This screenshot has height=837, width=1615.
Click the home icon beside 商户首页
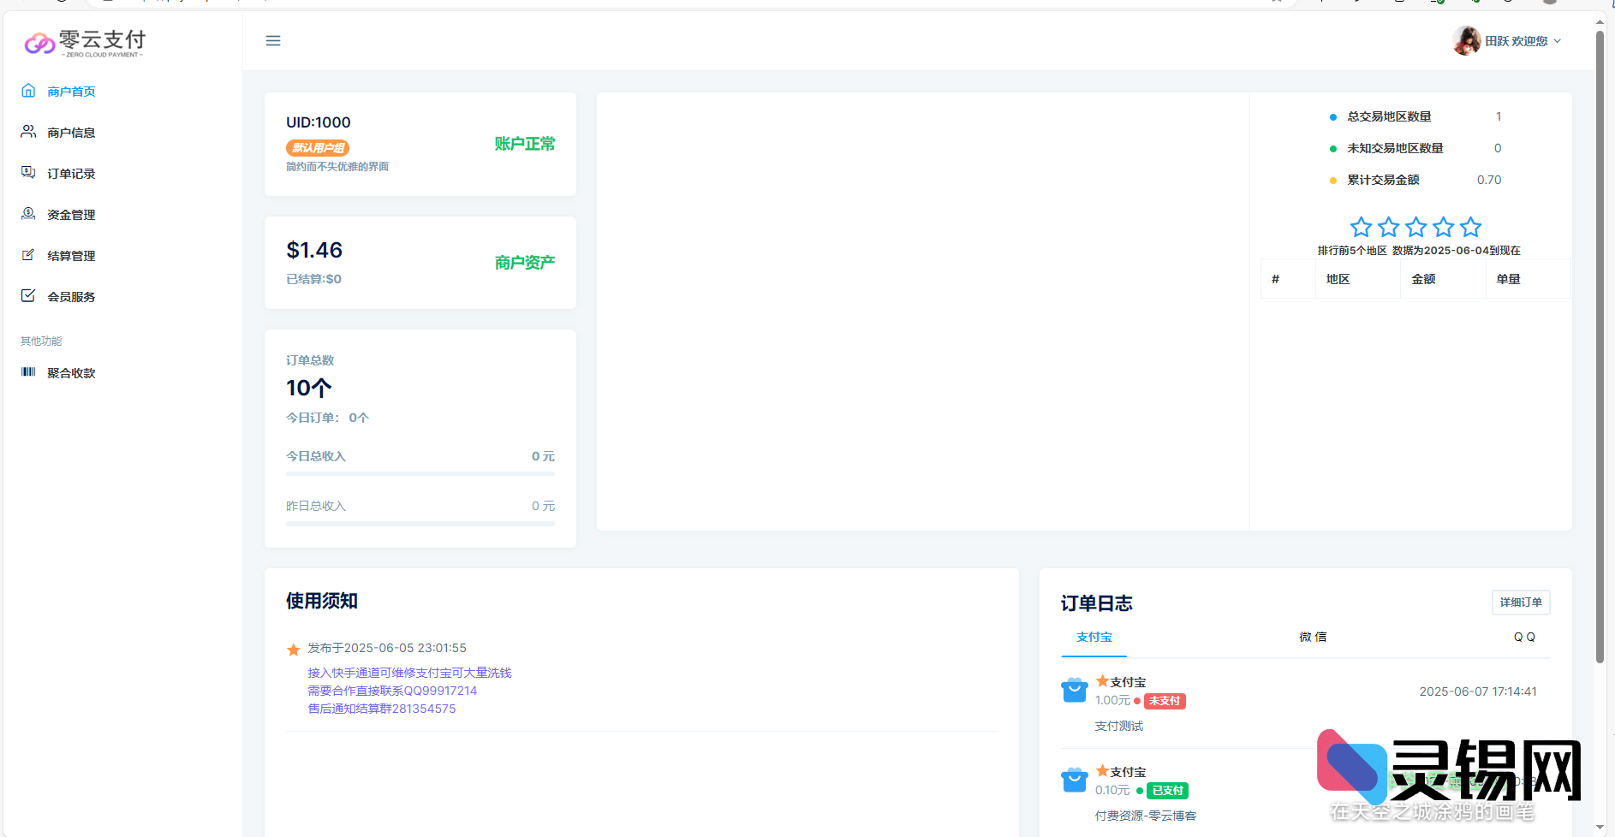(28, 91)
